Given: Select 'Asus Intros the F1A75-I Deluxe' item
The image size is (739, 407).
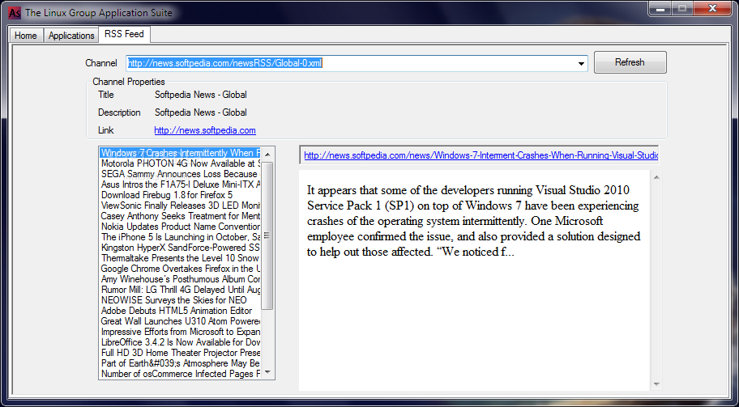Looking at the screenshot, I should [x=180, y=184].
